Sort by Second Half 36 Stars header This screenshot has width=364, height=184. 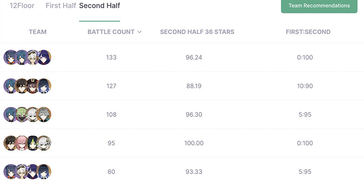[197, 32]
